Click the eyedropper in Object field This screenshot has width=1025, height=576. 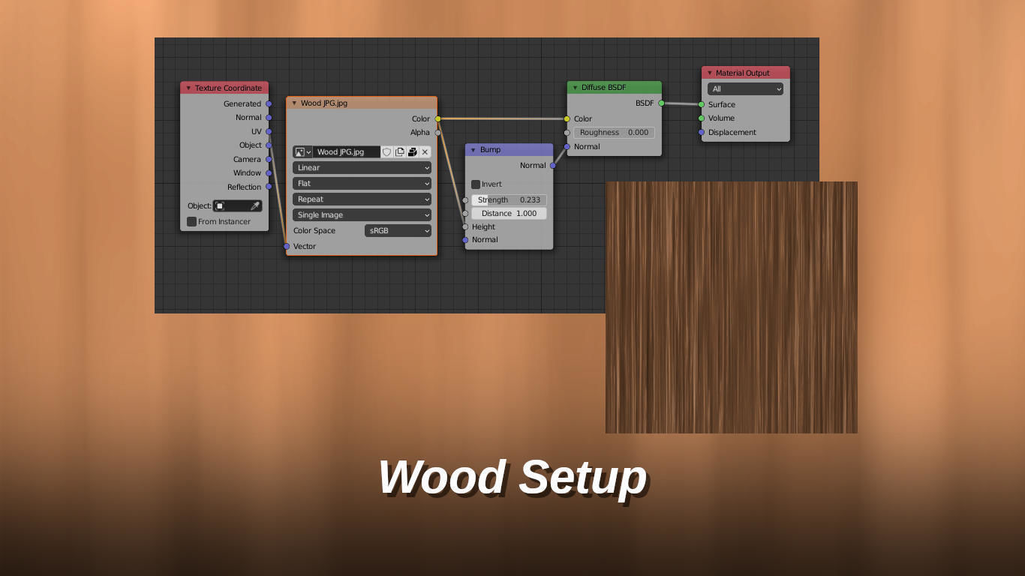255,206
